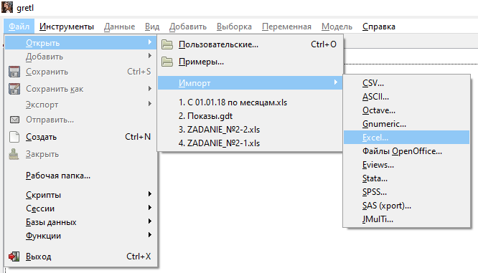478x273 pixels.
Task: Select Gnumeric... import format
Action: click(x=407, y=124)
